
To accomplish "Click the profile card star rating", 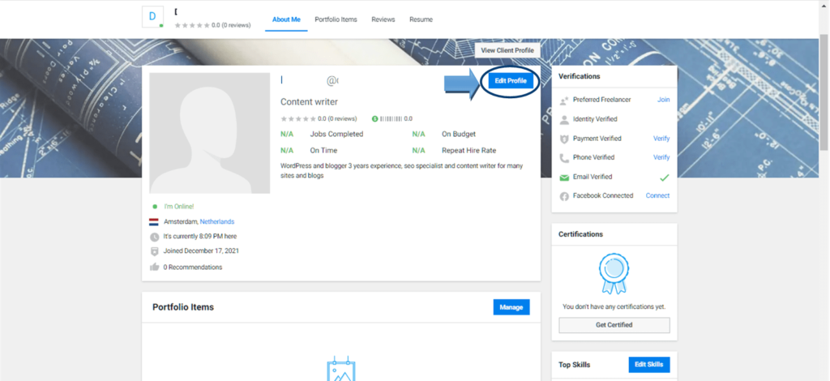I will click(298, 119).
